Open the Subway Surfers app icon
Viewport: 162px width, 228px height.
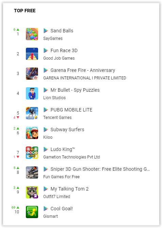pyautogui.click(x=32, y=133)
